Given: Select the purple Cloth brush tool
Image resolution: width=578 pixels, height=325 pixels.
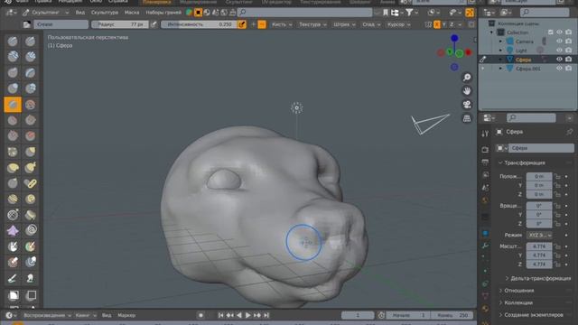Looking at the screenshot, I should point(13,231).
